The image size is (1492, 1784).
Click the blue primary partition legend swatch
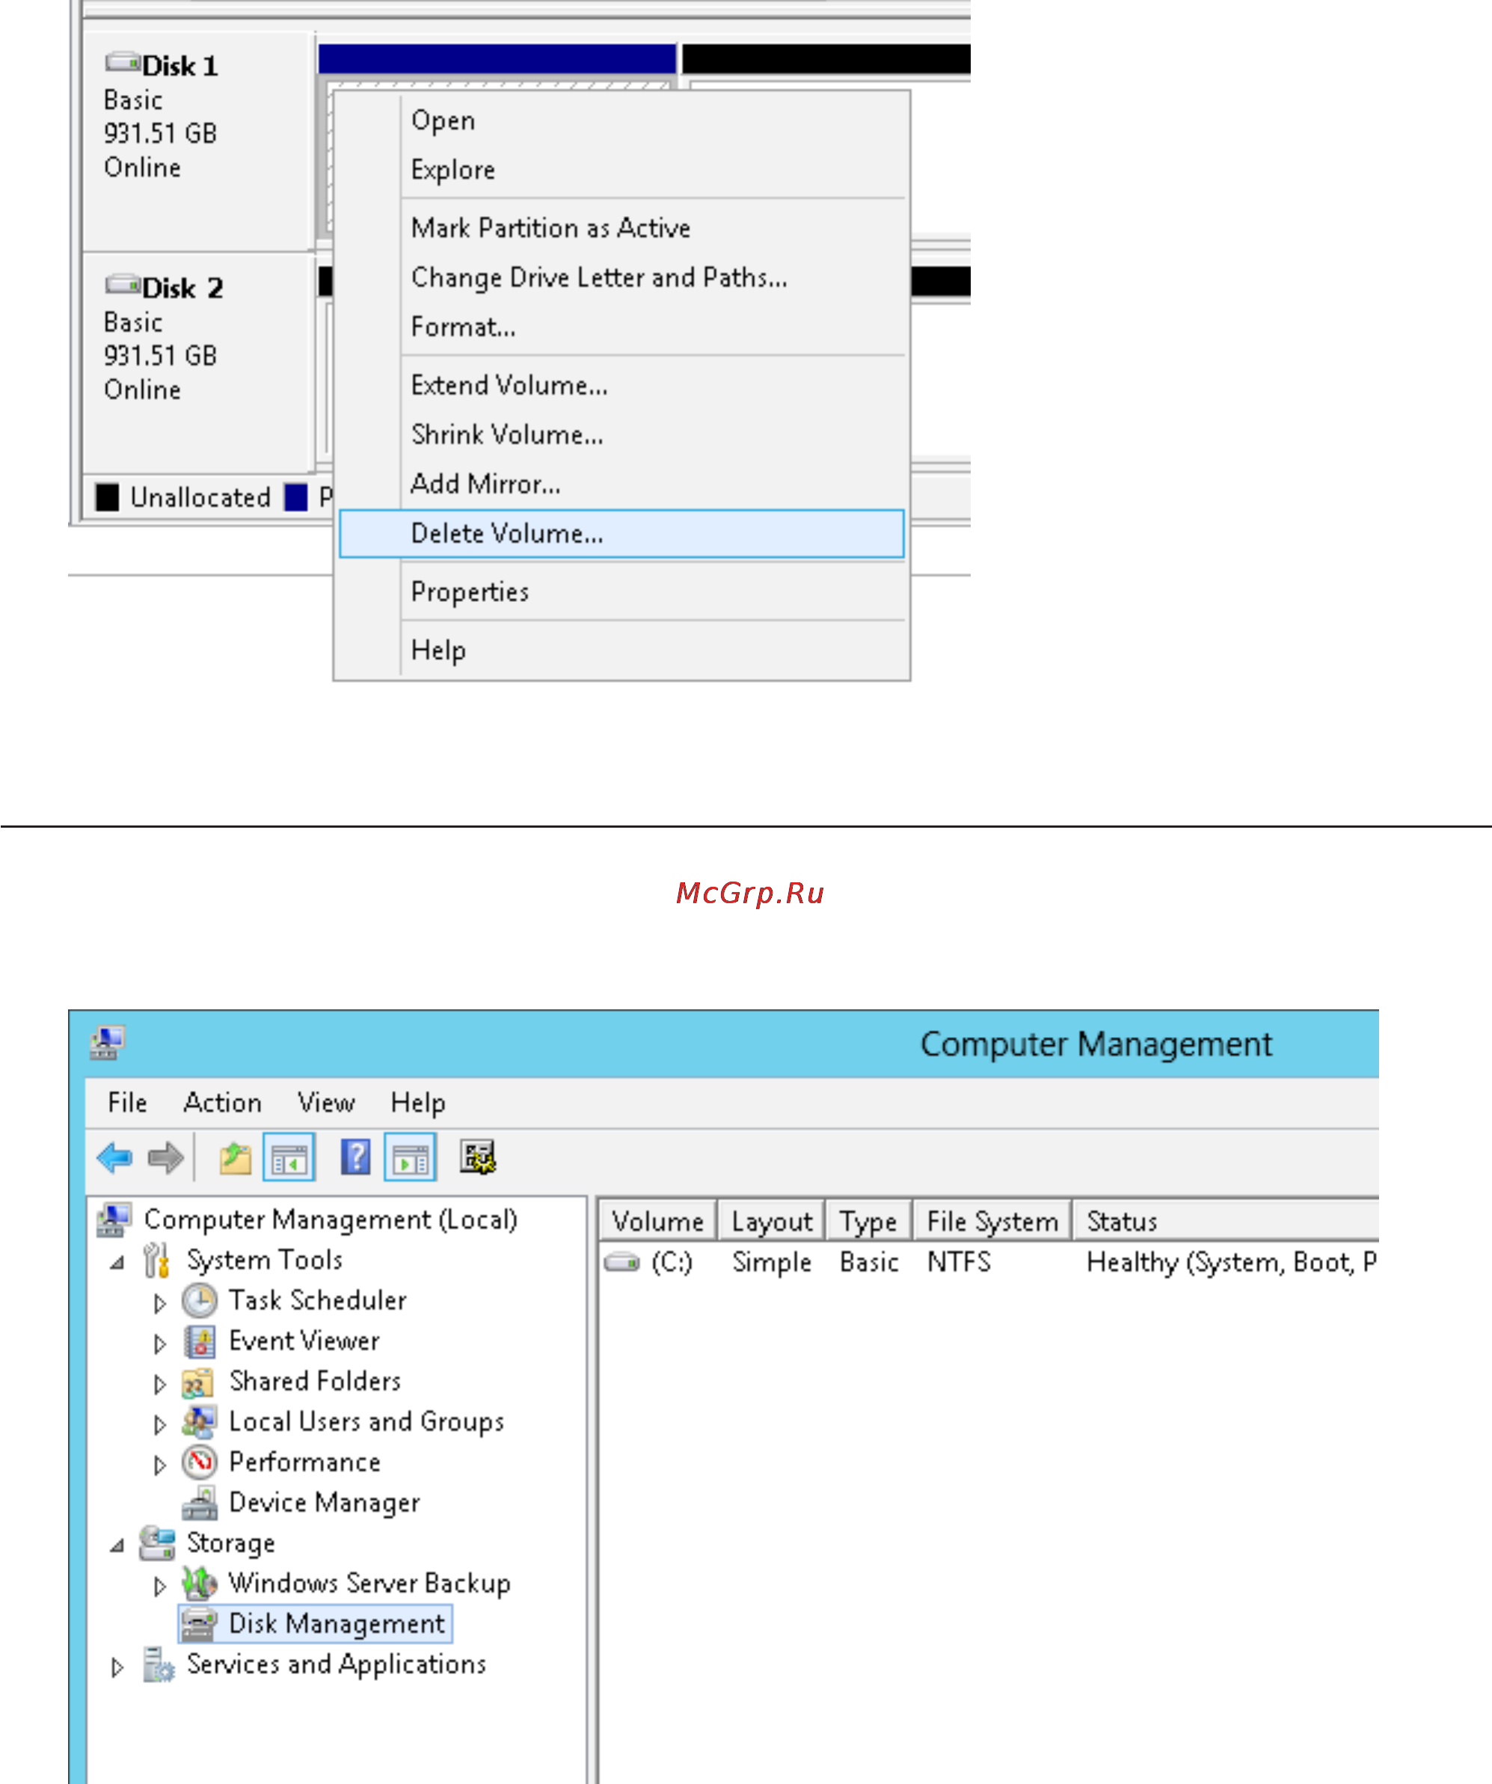point(295,497)
